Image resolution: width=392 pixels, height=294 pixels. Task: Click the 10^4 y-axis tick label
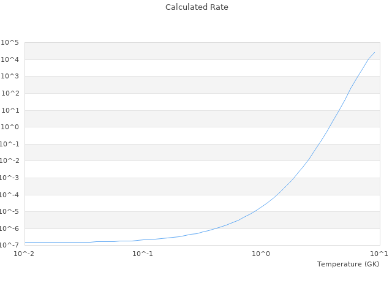click(x=10, y=59)
